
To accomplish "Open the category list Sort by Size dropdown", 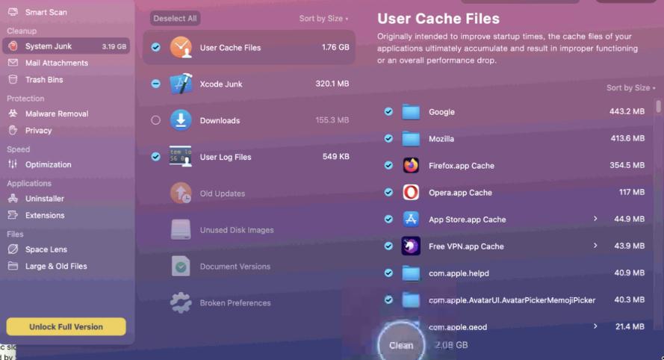I will 323,19.
